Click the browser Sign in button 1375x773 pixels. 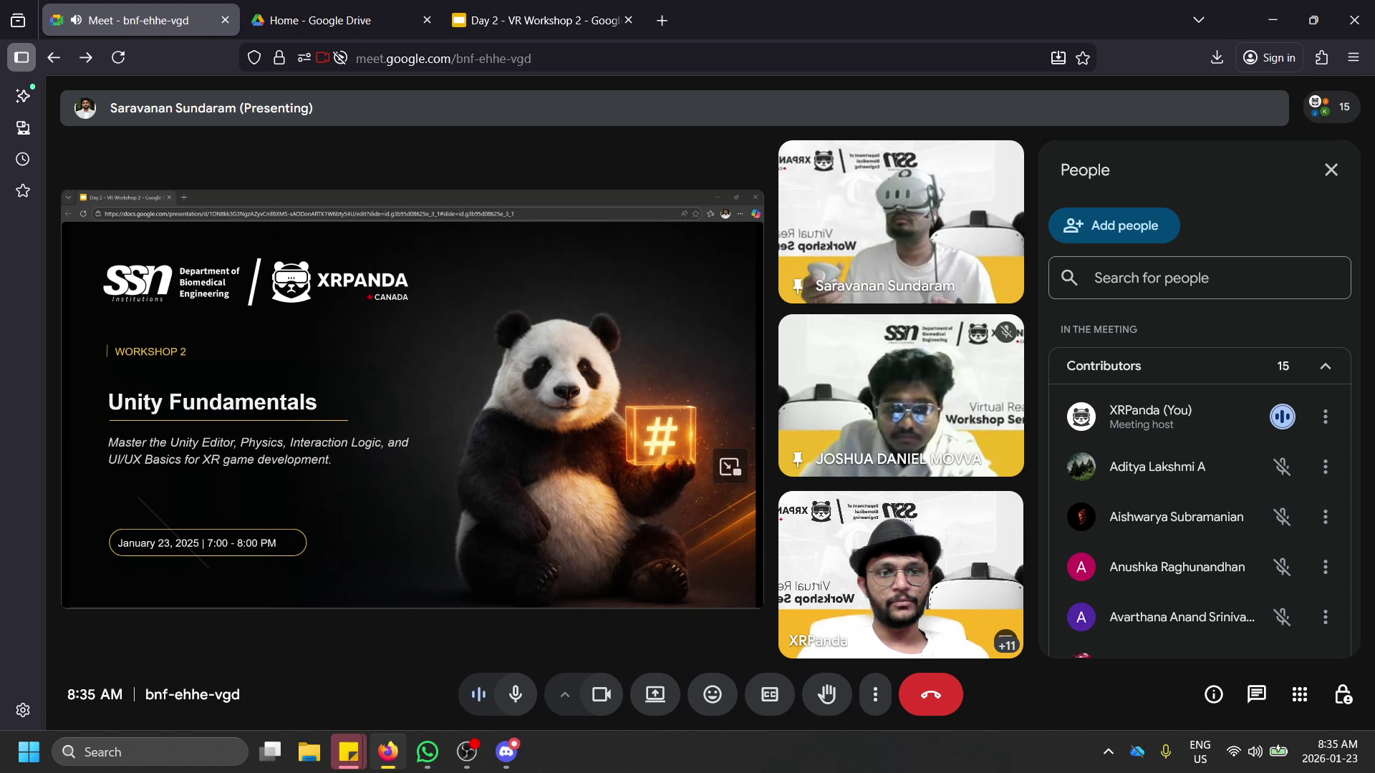click(x=1269, y=58)
